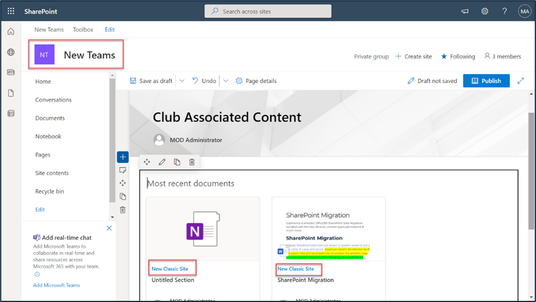Click the Undo button
This screenshot has width=536, height=302.
coord(204,81)
